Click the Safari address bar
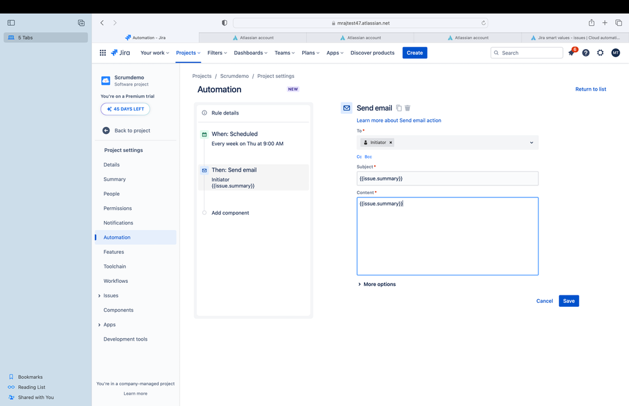 pyautogui.click(x=360, y=23)
